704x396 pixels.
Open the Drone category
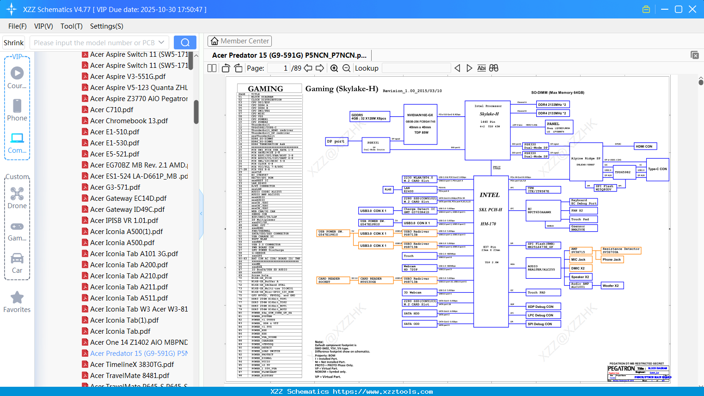(x=17, y=198)
